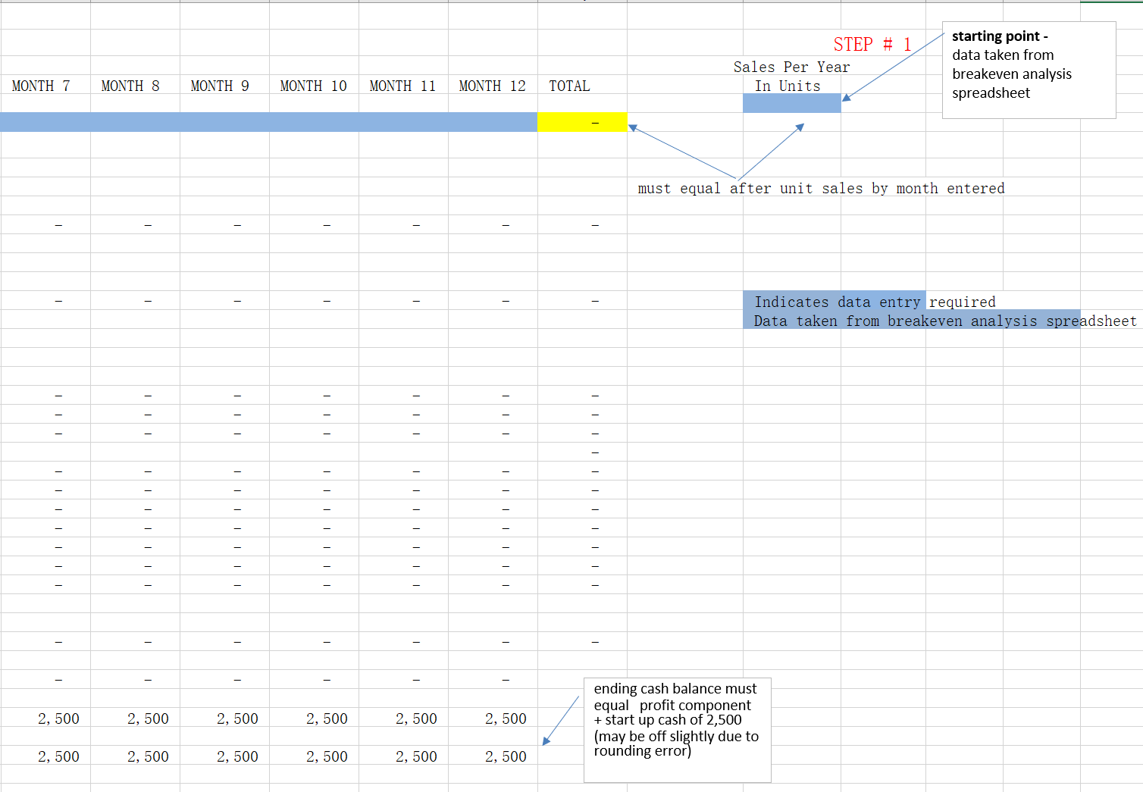Click the yellow TOTAL cell
The image size is (1143, 792).
(581, 121)
